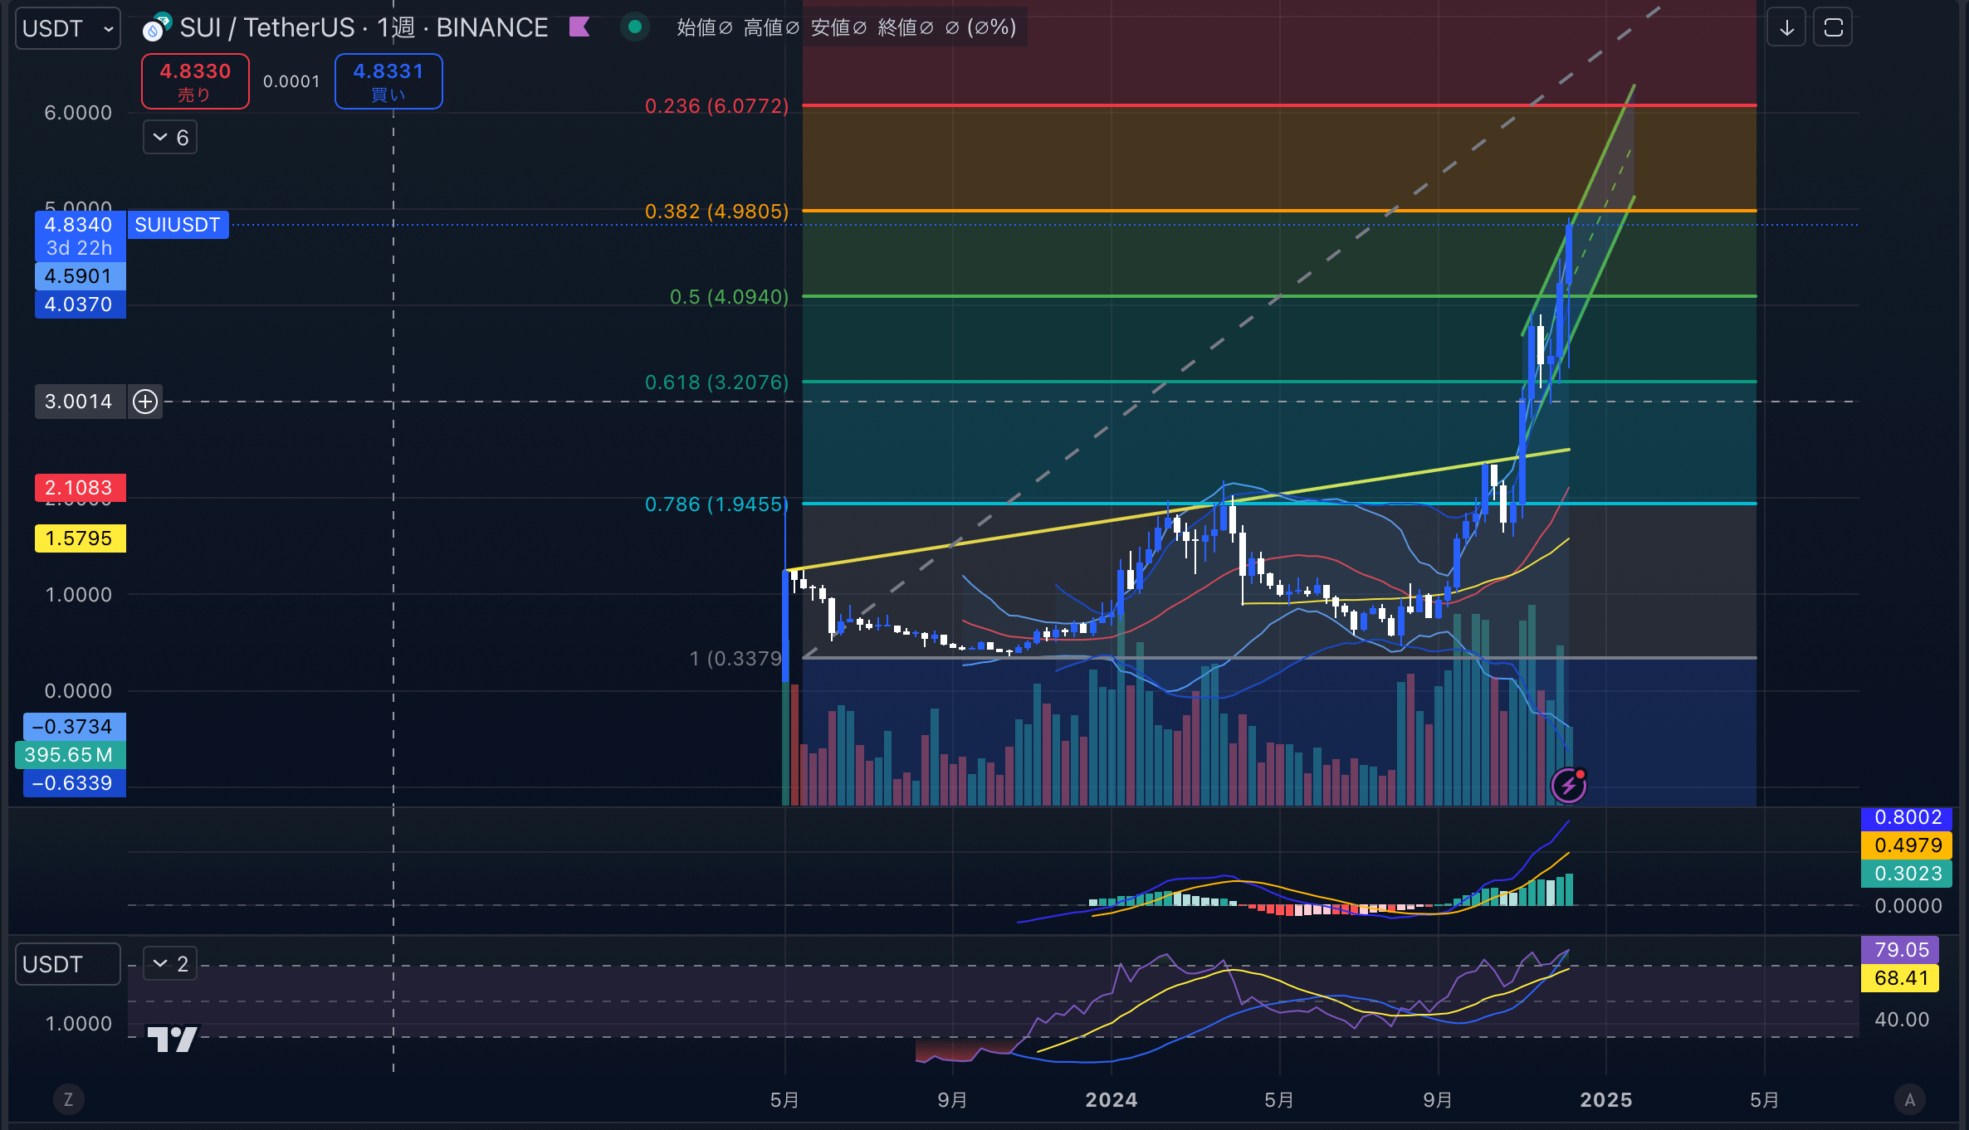Click the -0.3734 value label
This screenshot has width=1969, height=1130.
pyautogui.click(x=73, y=727)
